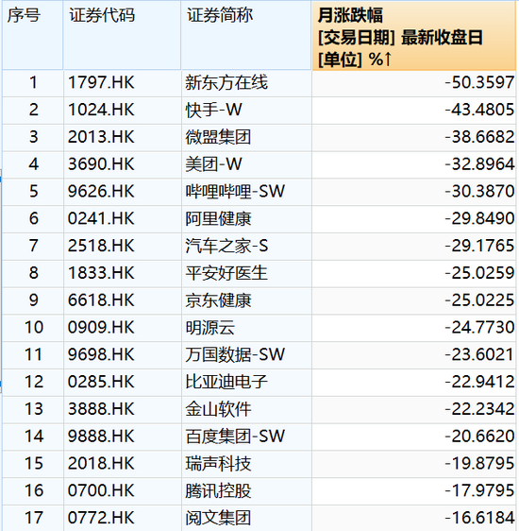Click the 快手-W stock name
This screenshot has width=519, height=531.
[213, 110]
